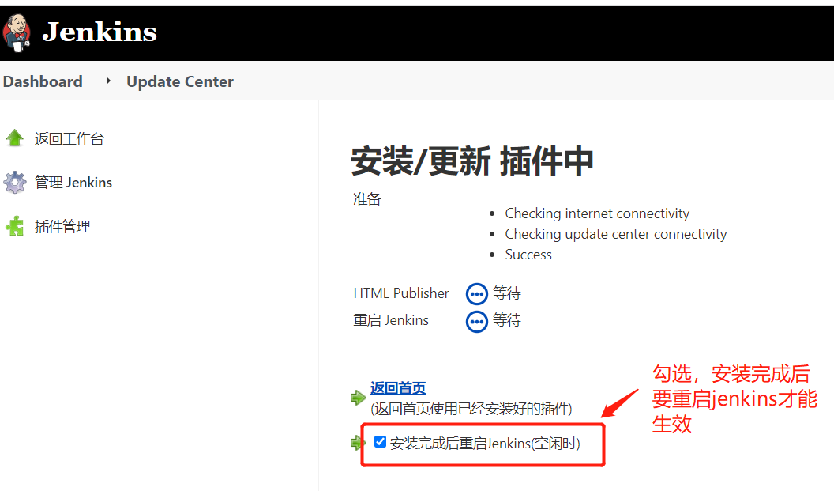The width and height of the screenshot is (834, 491).
Task: Click the green arrow icon beside 返回首页
Action: (358, 397)
